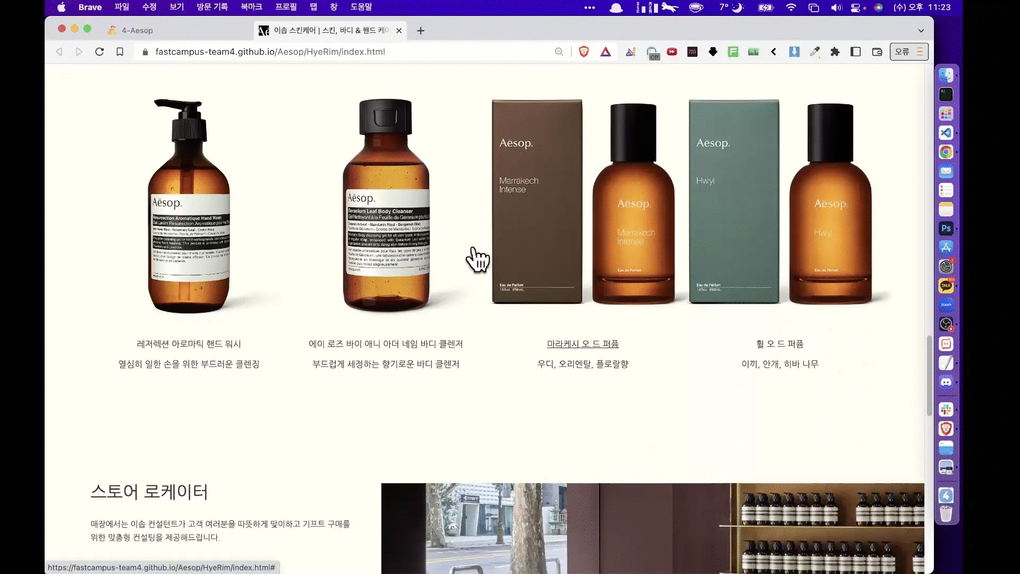Click the 우디, 오리엔탈, 플로랄향 description

[583, 364]
